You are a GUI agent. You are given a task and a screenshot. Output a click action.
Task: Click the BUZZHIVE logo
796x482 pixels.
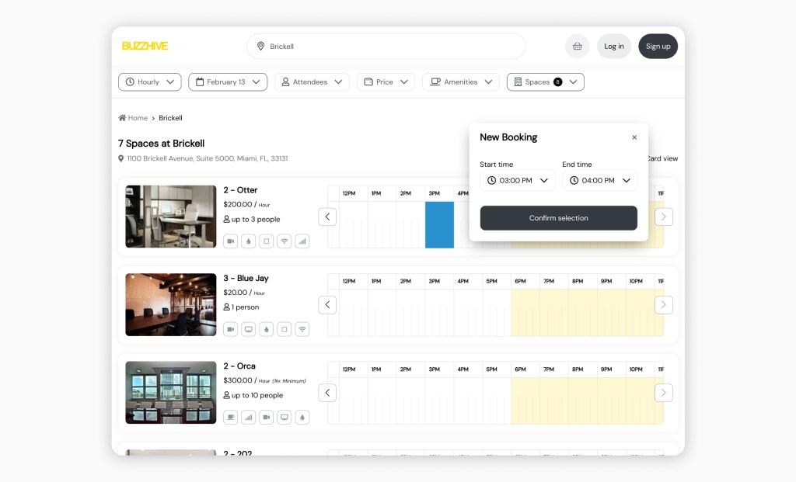(145, 46)
